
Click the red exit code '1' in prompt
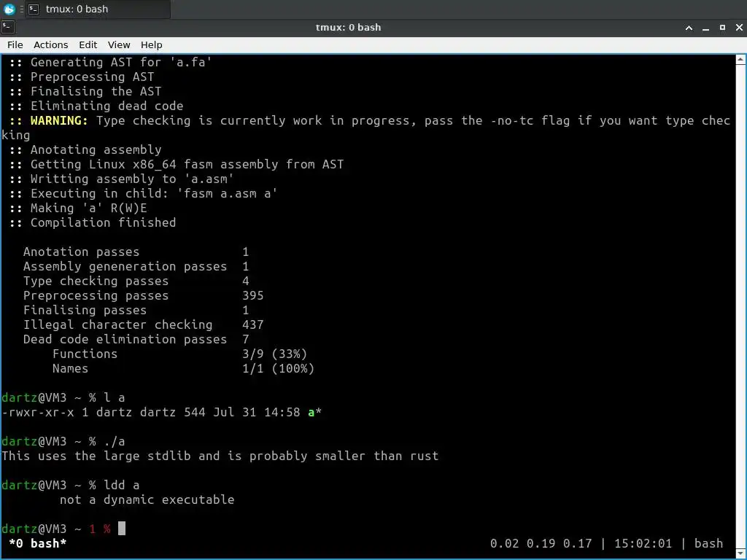pyautogui.click(x=93, y=529)
